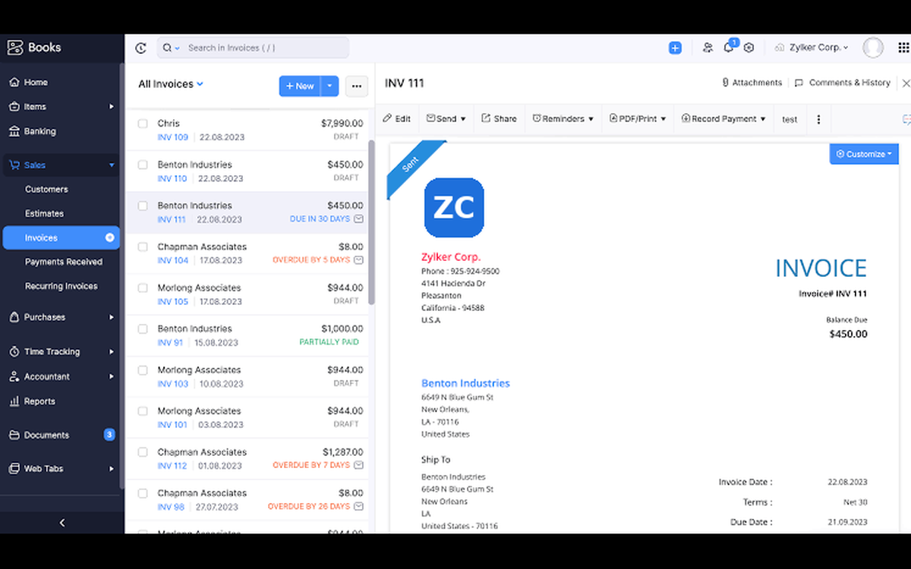This screenshot has width=911, height=569.
Task: Click Share in the invoice toolbar
Action: coord(499,119)
